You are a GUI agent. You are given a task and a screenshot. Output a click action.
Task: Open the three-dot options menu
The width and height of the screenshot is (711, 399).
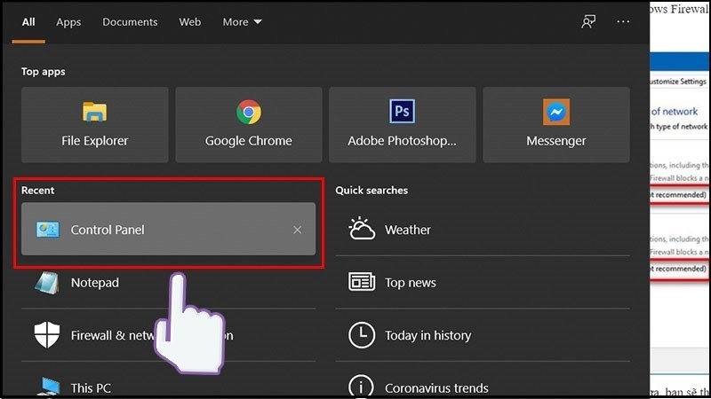(624, 21)
